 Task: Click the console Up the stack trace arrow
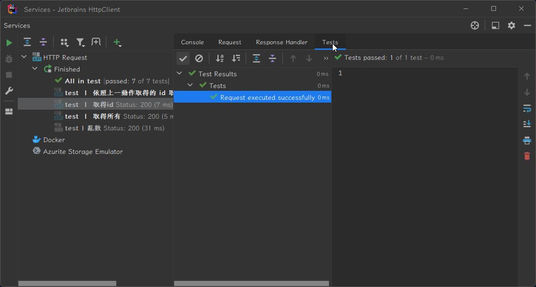point(527,76)
